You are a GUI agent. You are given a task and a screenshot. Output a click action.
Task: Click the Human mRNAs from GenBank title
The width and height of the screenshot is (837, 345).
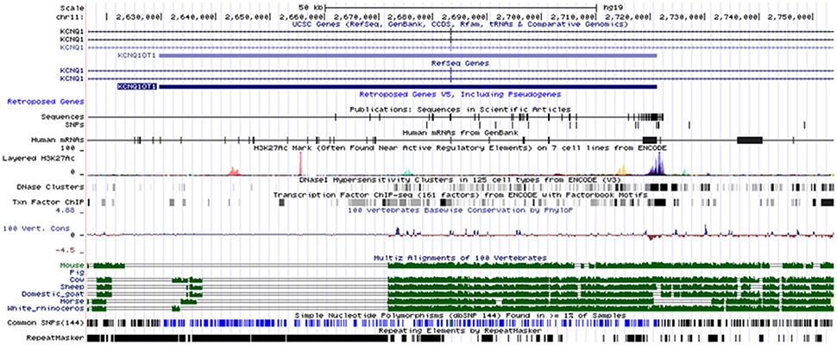460,132
